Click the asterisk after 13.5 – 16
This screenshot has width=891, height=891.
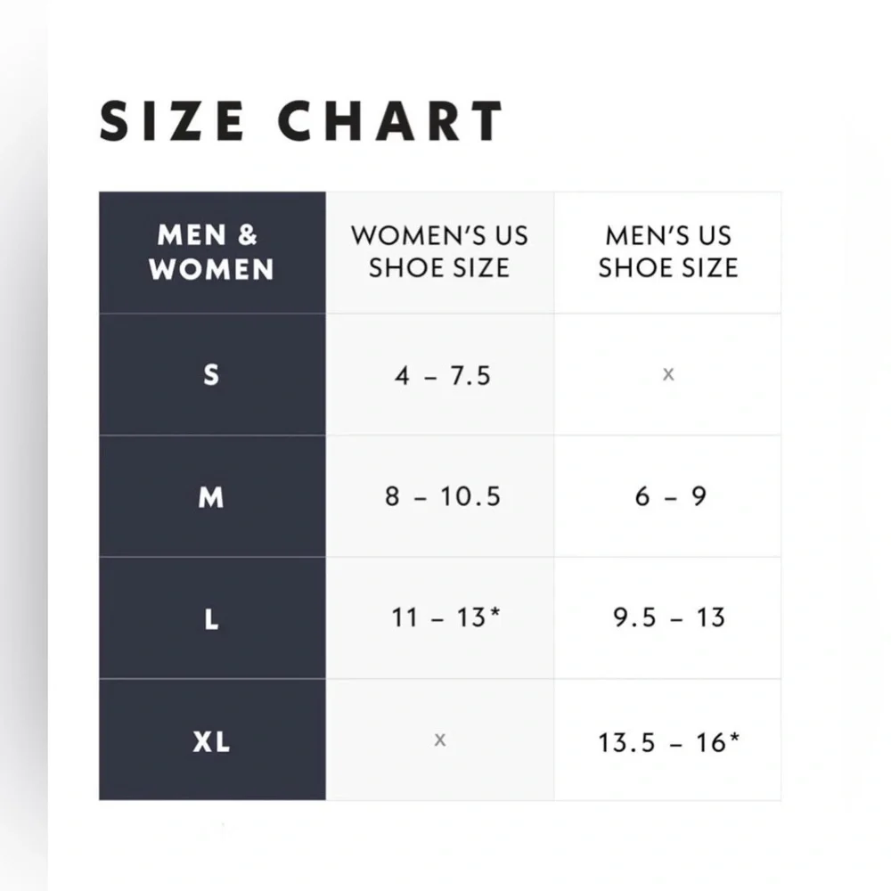(x=734, y=737)
